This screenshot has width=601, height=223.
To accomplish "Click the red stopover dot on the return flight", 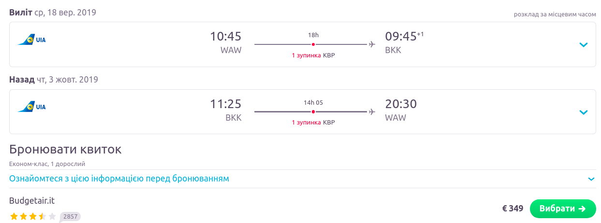I will point(313,111).
